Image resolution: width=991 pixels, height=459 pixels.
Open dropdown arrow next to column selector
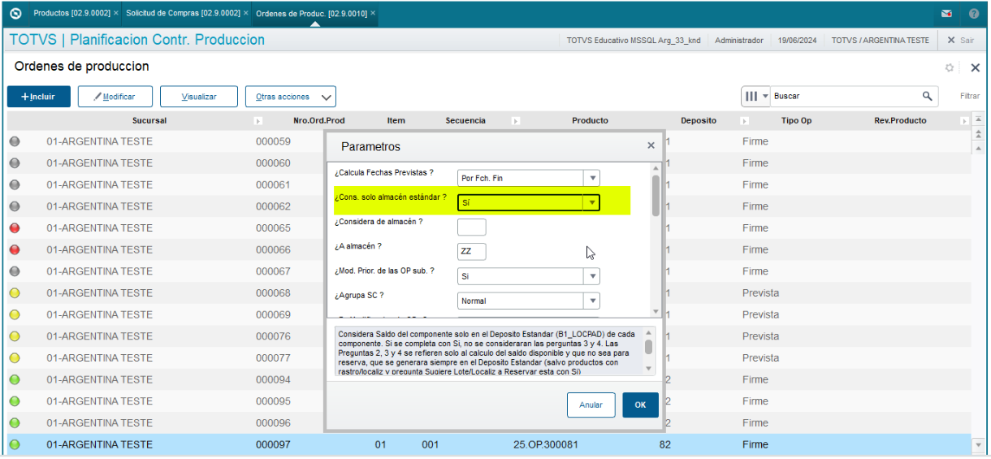point(765,96)
